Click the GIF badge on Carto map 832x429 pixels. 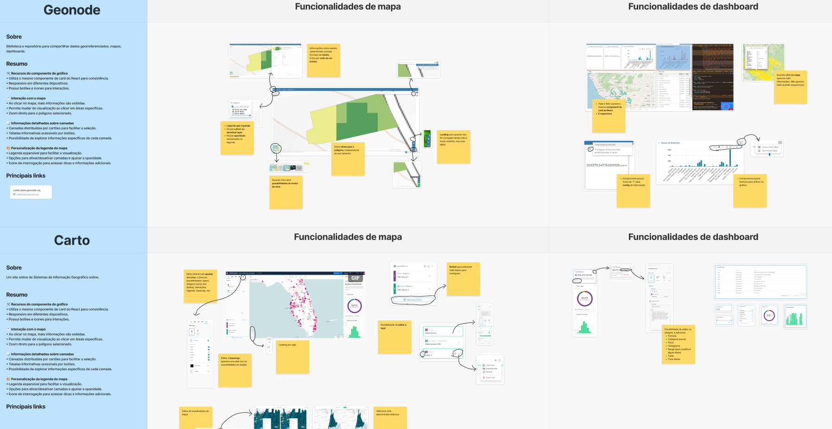(355, 278)
